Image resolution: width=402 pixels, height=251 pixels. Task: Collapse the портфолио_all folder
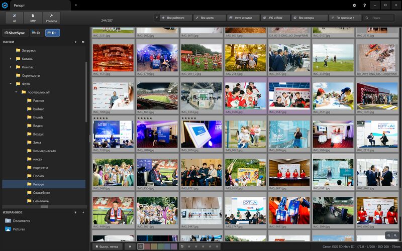[16, 92]
